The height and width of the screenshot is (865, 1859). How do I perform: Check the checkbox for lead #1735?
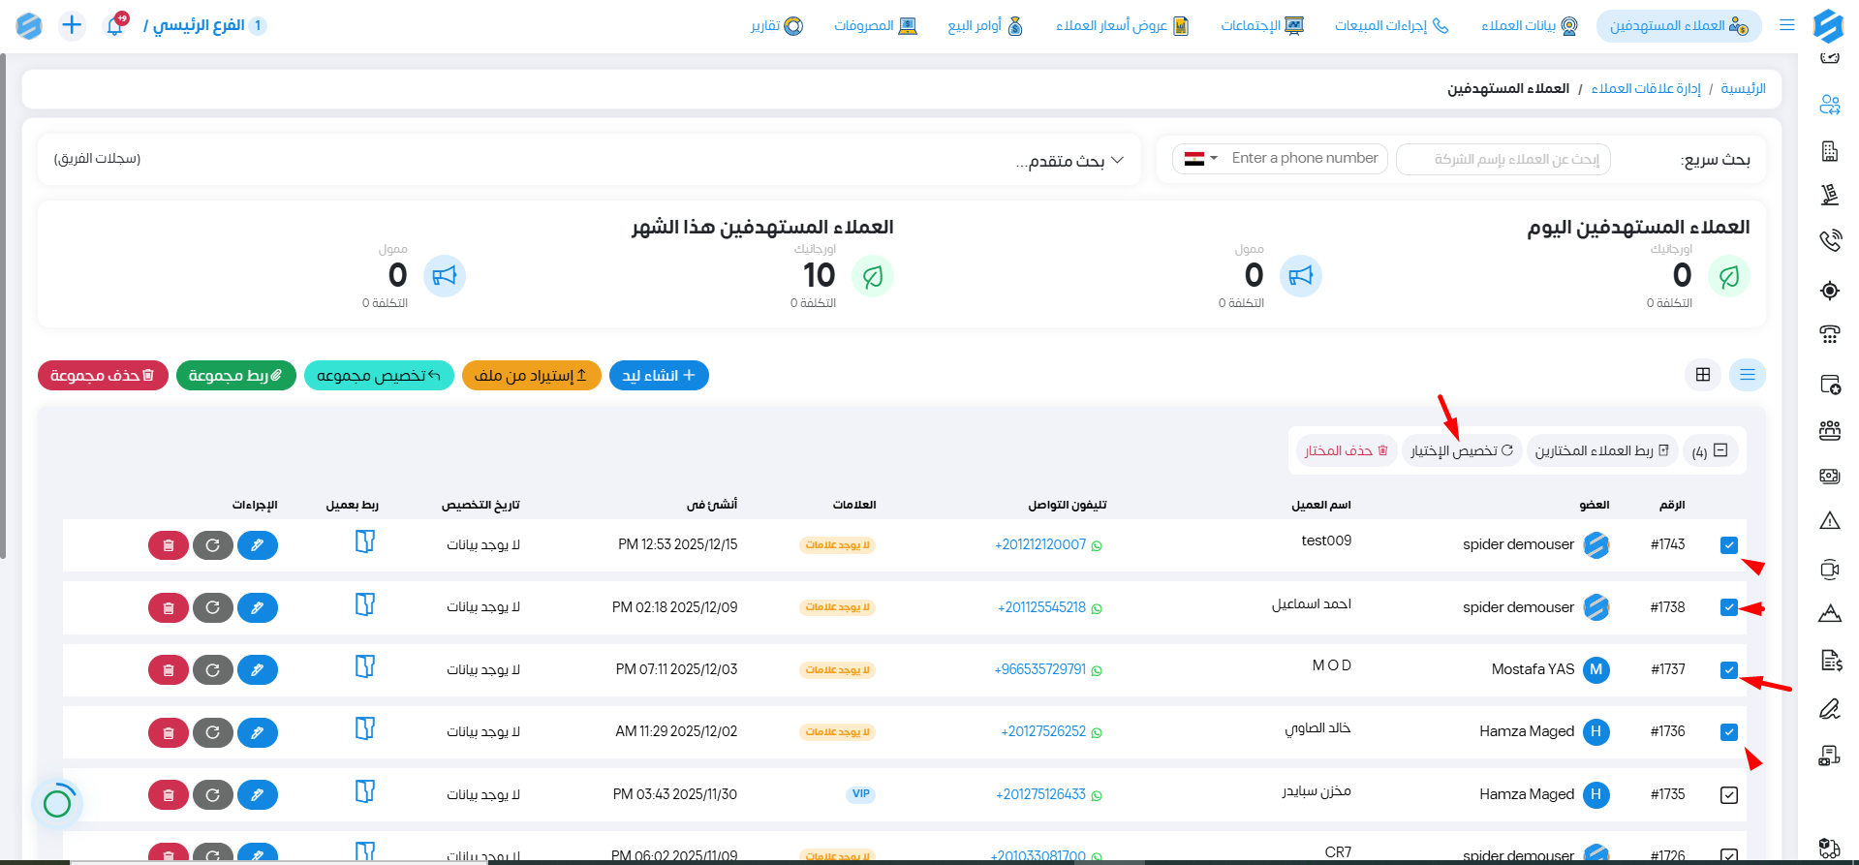tap(1728, 795)
